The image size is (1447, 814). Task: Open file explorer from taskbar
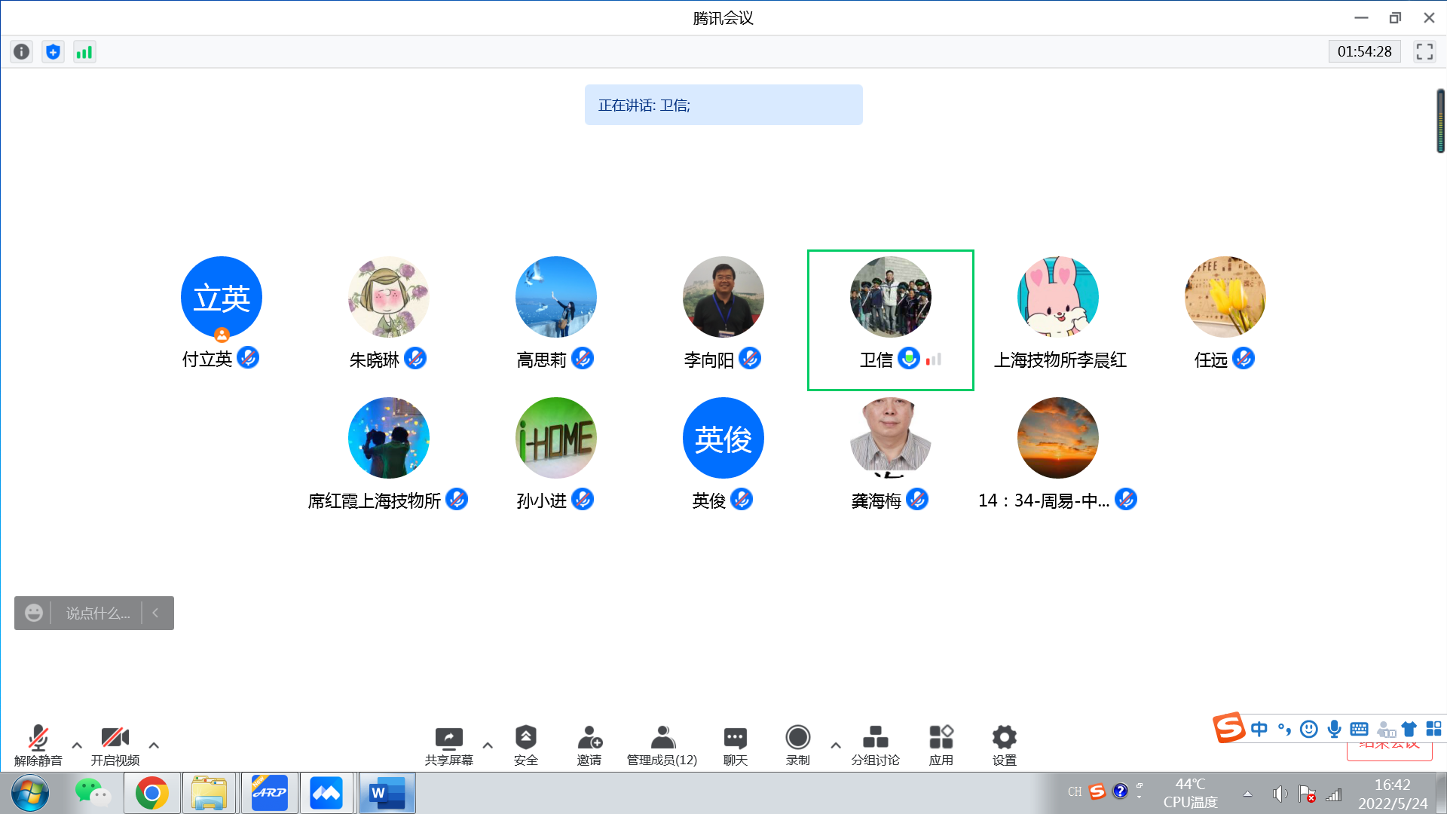coord(210,793)
